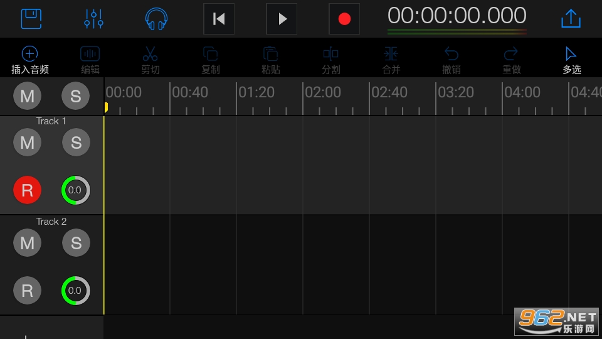The width and height of the screenshot is (602, 339).
Task: Select the edit (编辑) waveform tool
Action: 90,60
